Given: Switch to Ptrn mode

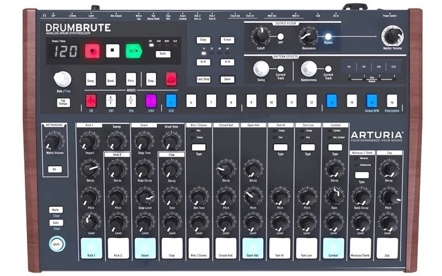Looking at the screenshot, I should (131, 80).
